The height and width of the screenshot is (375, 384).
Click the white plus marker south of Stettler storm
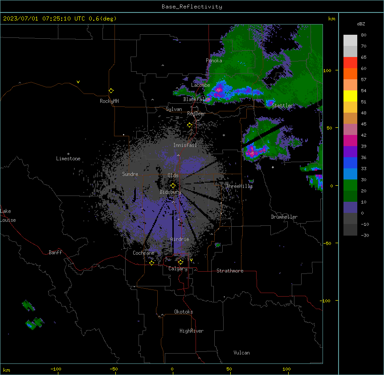[x=273, y=167]
